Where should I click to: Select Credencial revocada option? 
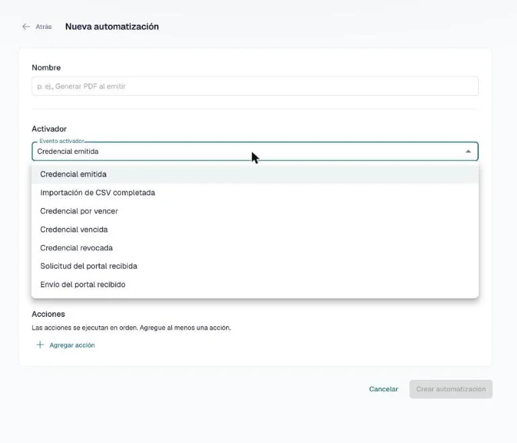tap(255, 248)
